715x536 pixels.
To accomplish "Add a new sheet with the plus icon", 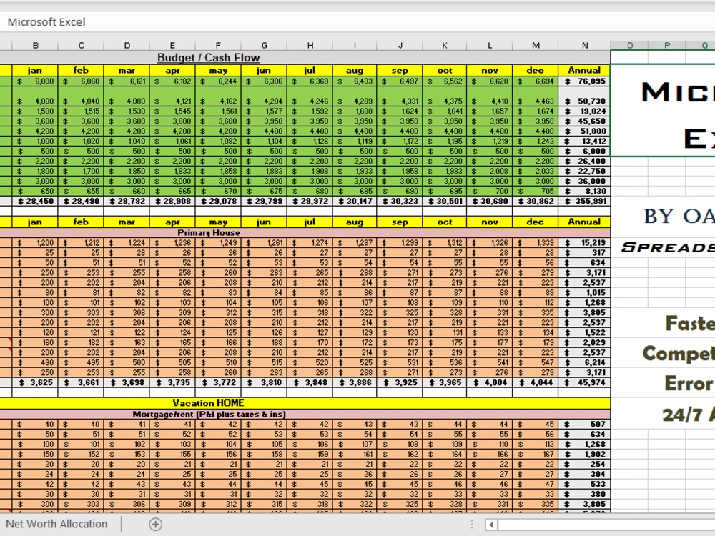I will pos(155,524).
